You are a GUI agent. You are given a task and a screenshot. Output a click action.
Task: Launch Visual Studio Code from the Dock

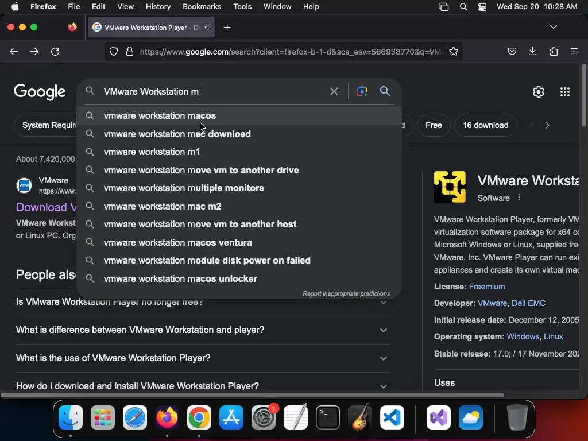tap(392, 417)
